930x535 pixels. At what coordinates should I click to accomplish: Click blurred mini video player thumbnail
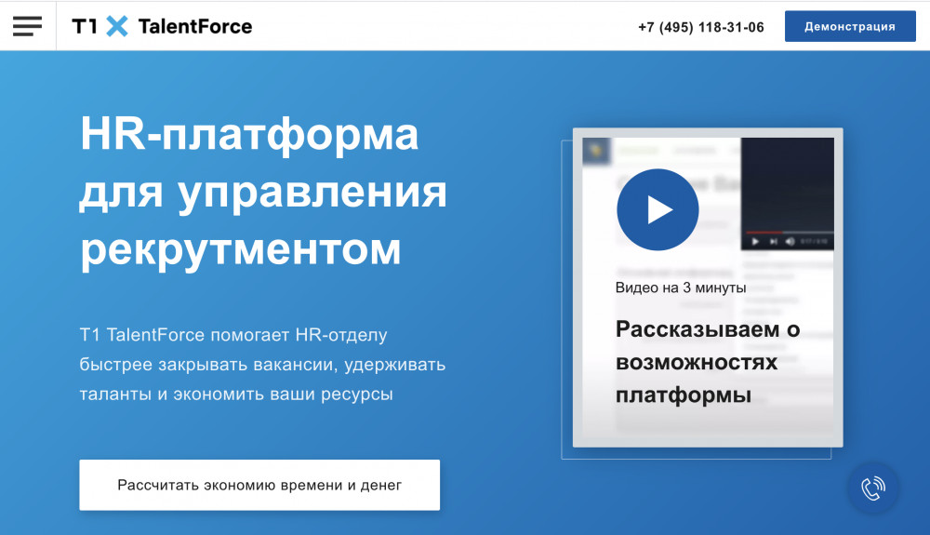[x=788, y=194]
